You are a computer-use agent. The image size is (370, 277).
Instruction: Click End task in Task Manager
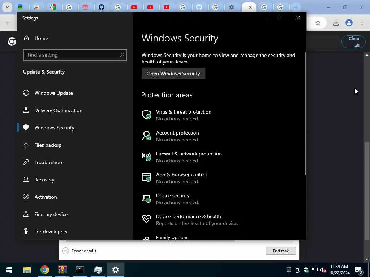[280, 251]
